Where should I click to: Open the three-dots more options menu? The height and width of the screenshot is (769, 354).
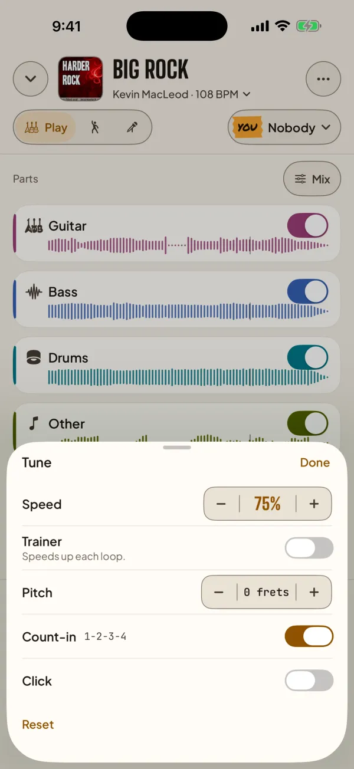[x=323, y=78]
